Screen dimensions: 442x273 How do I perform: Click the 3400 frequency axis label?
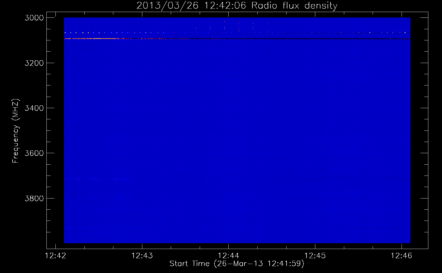pyautogui.click(x=34, y=108)
